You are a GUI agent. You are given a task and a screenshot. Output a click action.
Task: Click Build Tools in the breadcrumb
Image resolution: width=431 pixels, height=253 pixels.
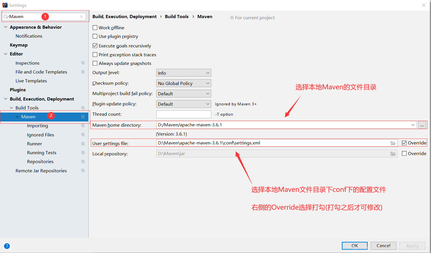[177, 16]
